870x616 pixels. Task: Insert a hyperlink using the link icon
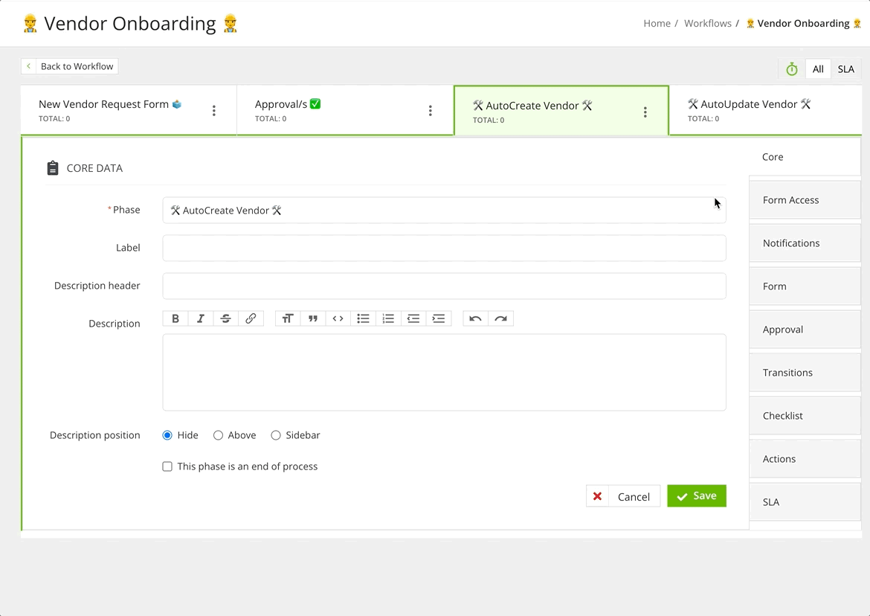pos(251,318)
